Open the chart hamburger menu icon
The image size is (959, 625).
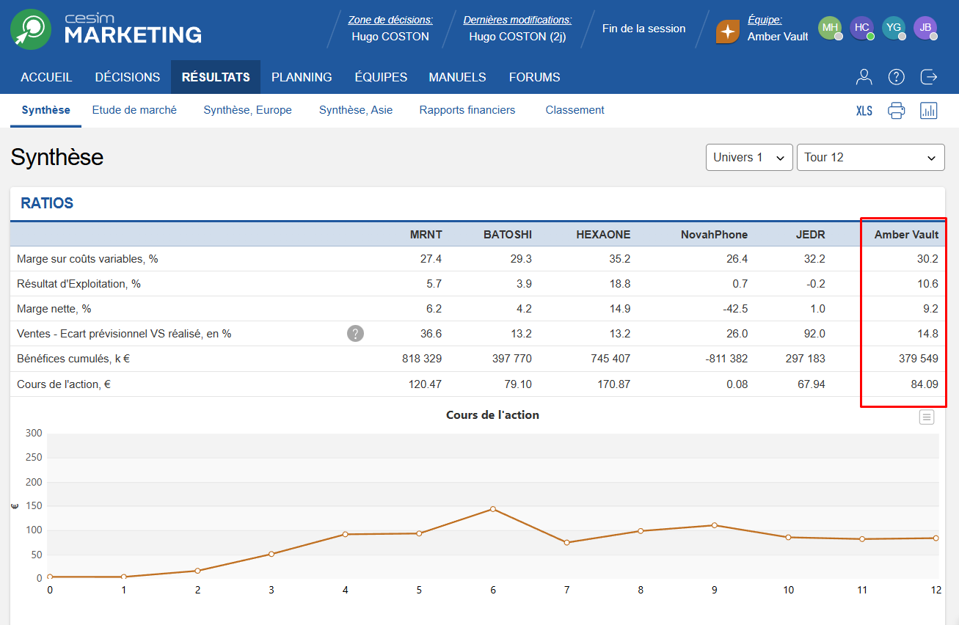[x=927, y=417]
